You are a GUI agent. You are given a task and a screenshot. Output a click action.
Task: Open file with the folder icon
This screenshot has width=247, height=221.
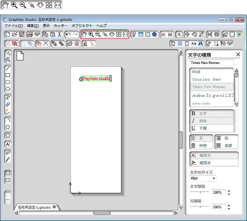click(x=15, y=34)
